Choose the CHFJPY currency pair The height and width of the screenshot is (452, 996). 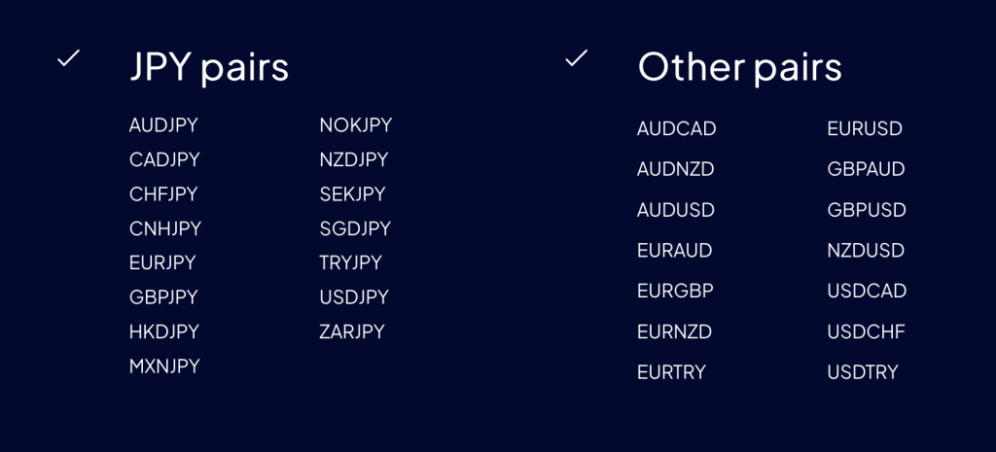163,194
